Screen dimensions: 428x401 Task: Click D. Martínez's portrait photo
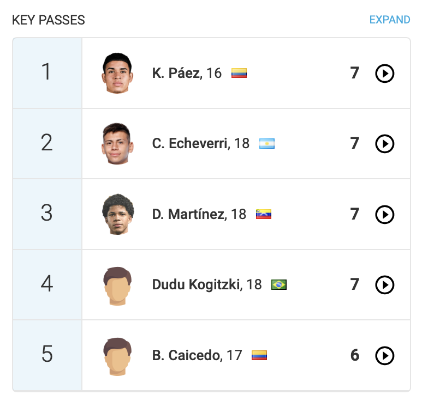coord(117,214)
